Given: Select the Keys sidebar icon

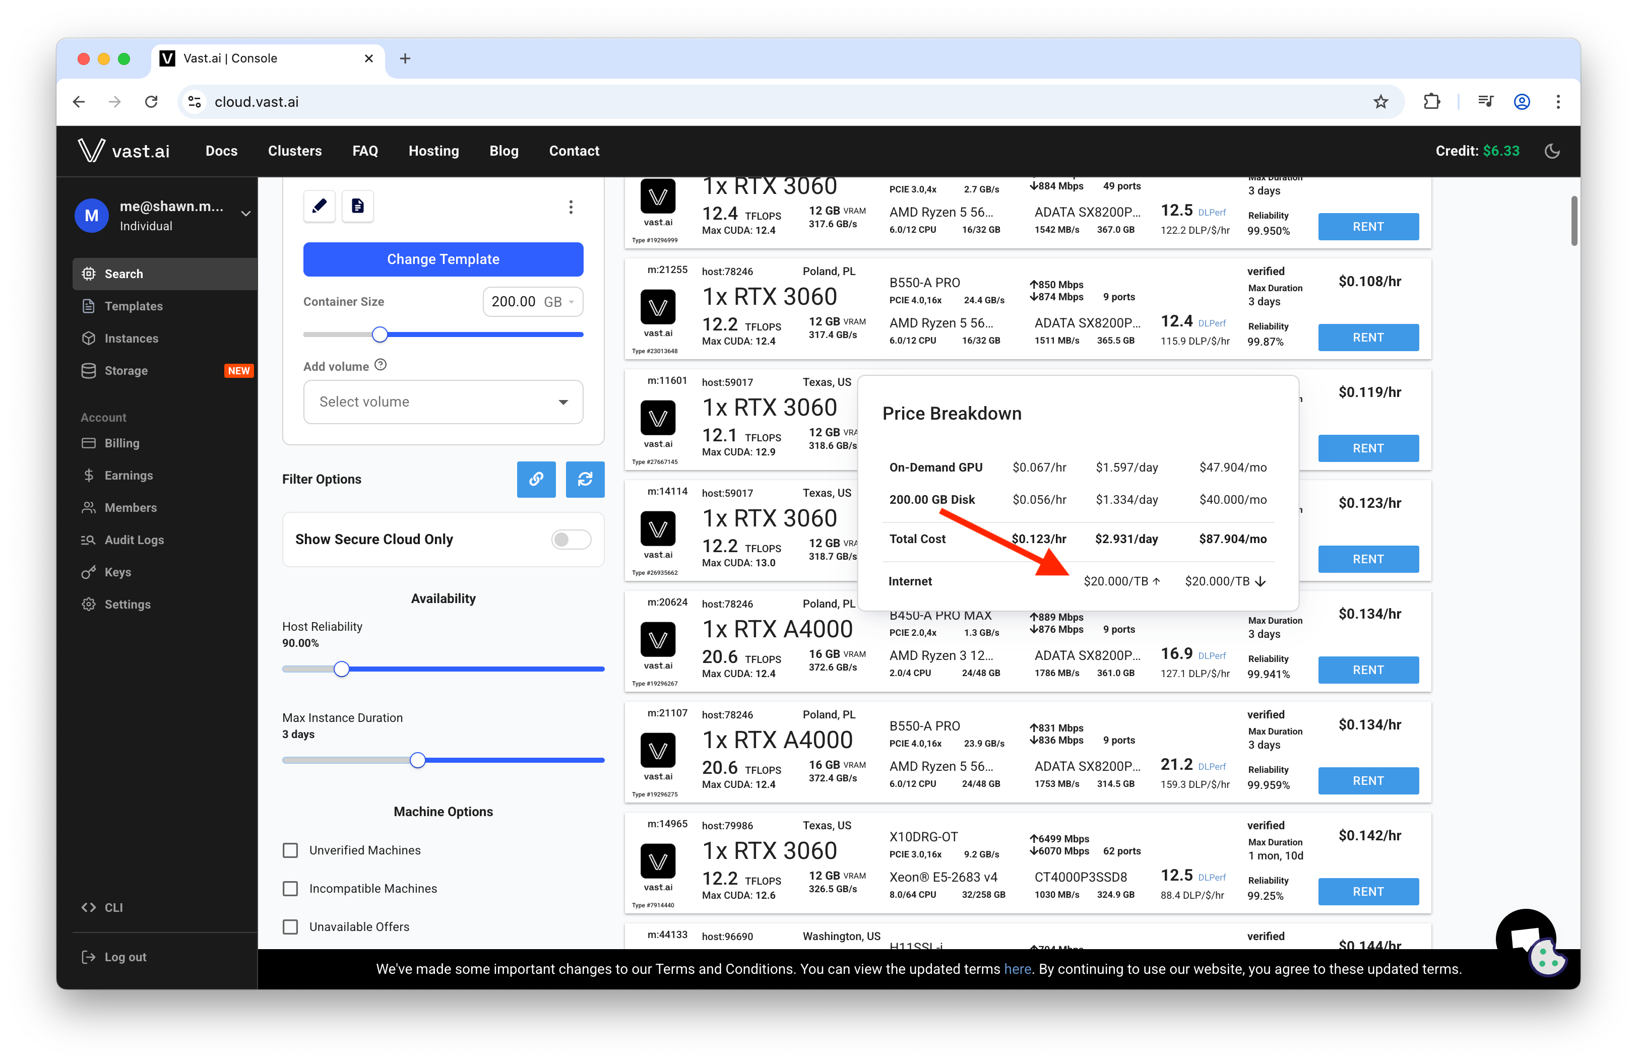Looking at the screenshot, I should click(x=89, y=572).
